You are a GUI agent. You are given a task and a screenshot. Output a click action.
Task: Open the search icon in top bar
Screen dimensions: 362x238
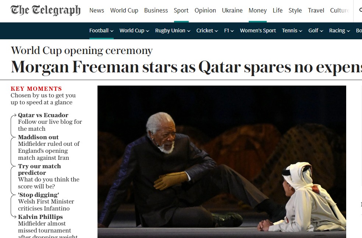(361, 10)
